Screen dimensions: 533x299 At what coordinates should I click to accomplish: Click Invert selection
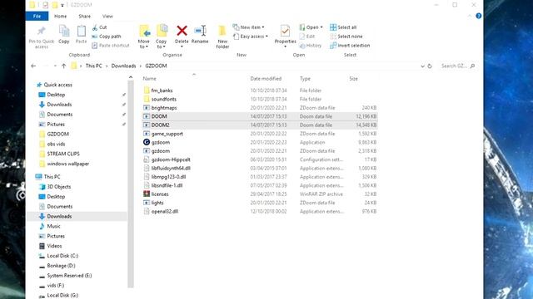pos(350,46)
